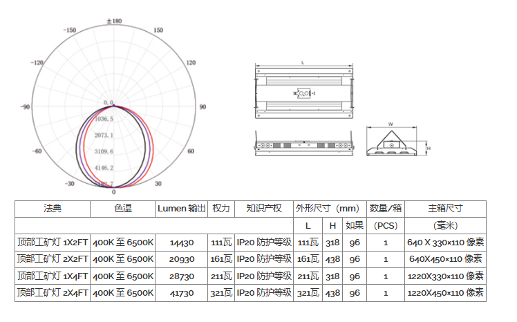The height and width of the screenshot is (322, 517).
Task: Select the 色温 column header
Action: 123,209
